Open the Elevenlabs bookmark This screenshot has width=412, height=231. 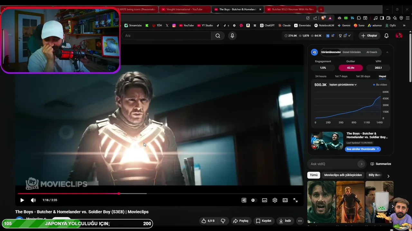pos(303,25)
